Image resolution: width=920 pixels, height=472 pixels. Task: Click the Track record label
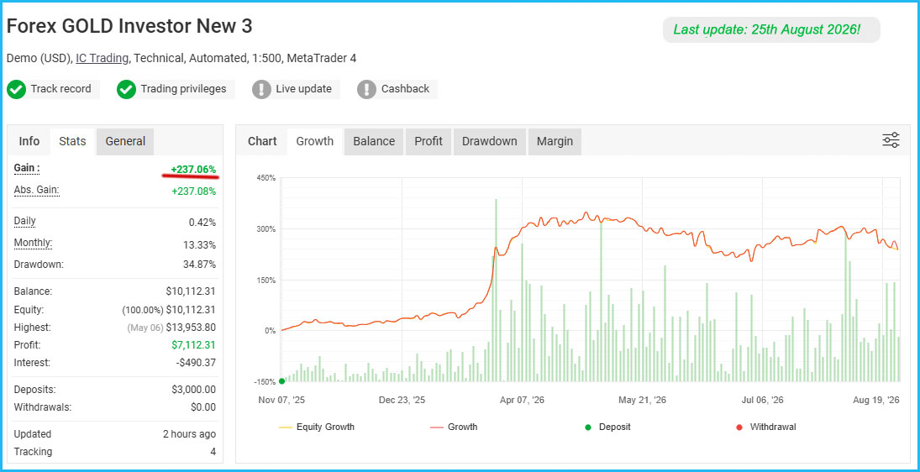[x=61, y=89]
